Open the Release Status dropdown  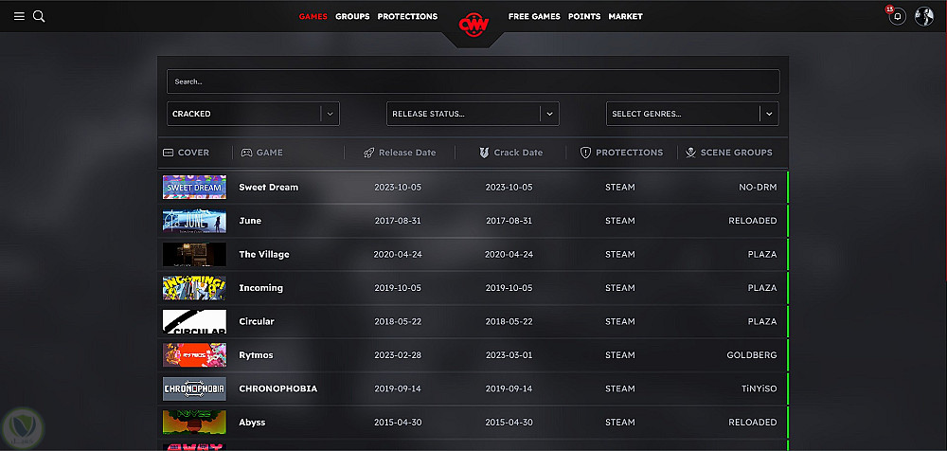point(473,114)
